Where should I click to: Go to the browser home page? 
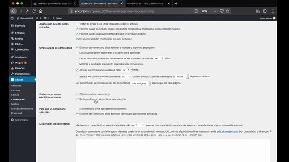(40, 11)
